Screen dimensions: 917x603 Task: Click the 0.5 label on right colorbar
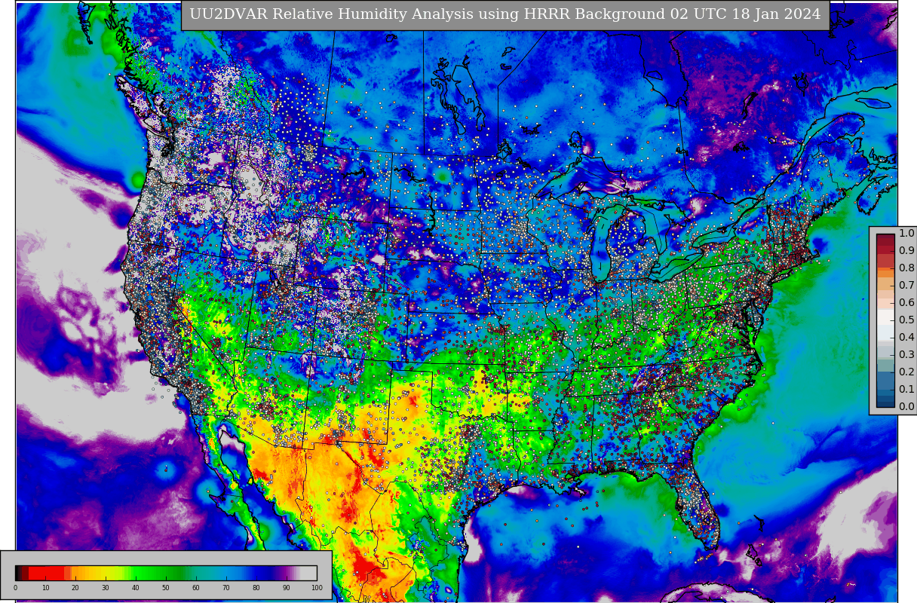pos(906,320)
